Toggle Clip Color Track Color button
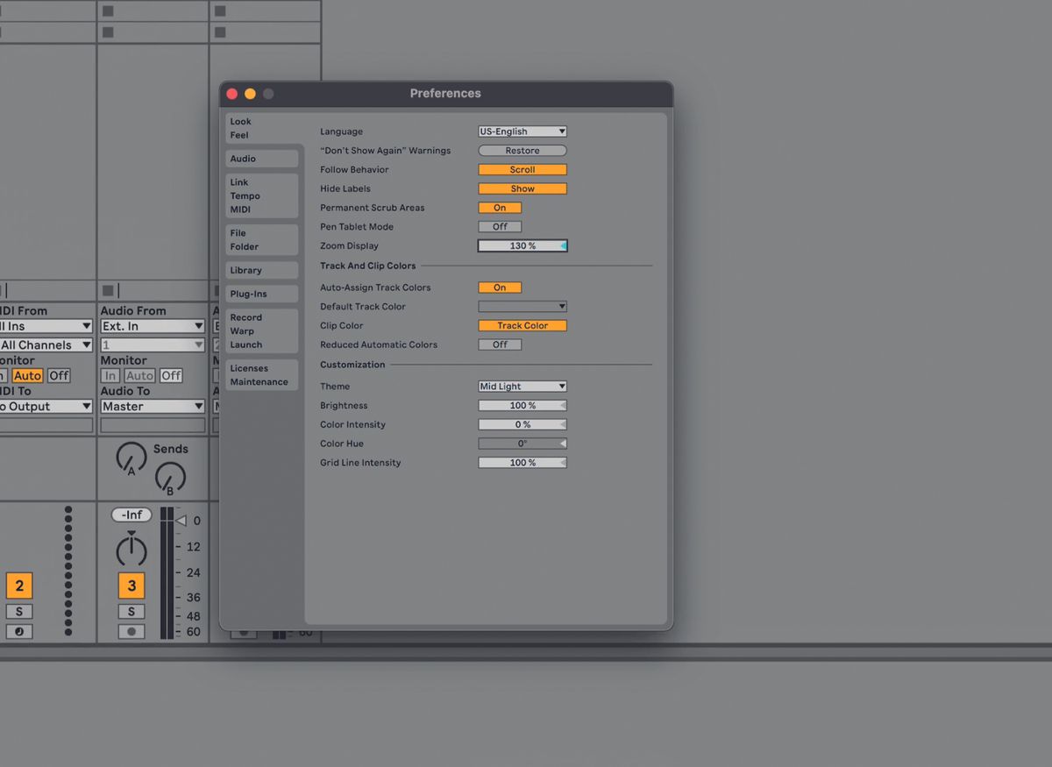The height and width of the screenshot is (767, 1052). 522,326
